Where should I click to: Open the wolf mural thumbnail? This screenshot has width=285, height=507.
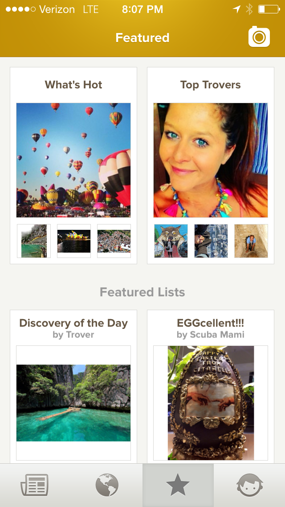coord(171,241)
